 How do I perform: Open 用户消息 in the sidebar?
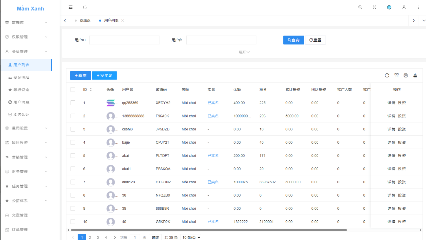click(26, 102)
